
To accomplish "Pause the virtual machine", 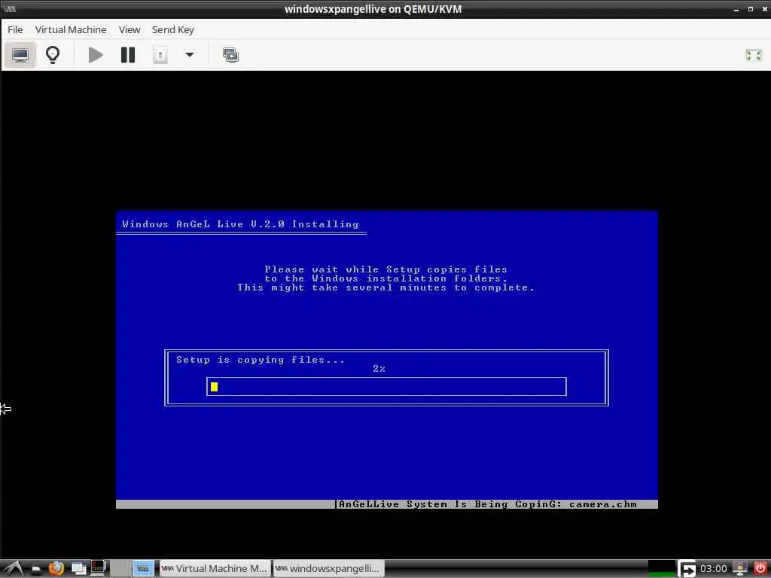I will point(128,54).
